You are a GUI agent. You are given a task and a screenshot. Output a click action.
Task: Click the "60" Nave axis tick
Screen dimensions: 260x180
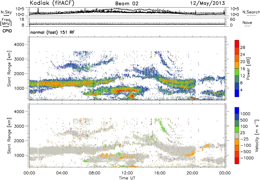[x=232, y=19]
